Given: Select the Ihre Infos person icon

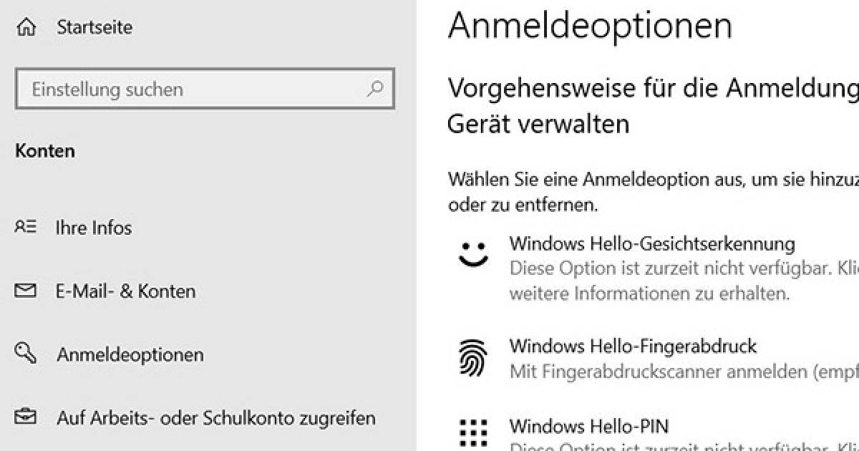Looking at the screenshot, I should click(26, 227).
